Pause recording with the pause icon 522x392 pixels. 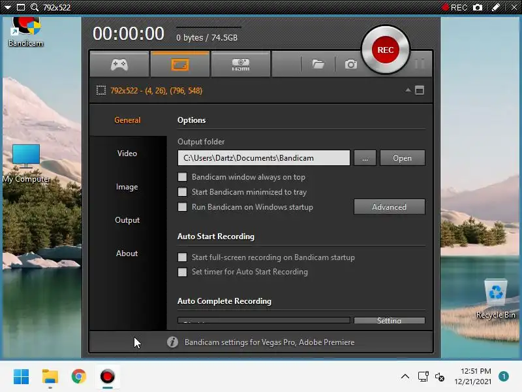pos(420,63)
